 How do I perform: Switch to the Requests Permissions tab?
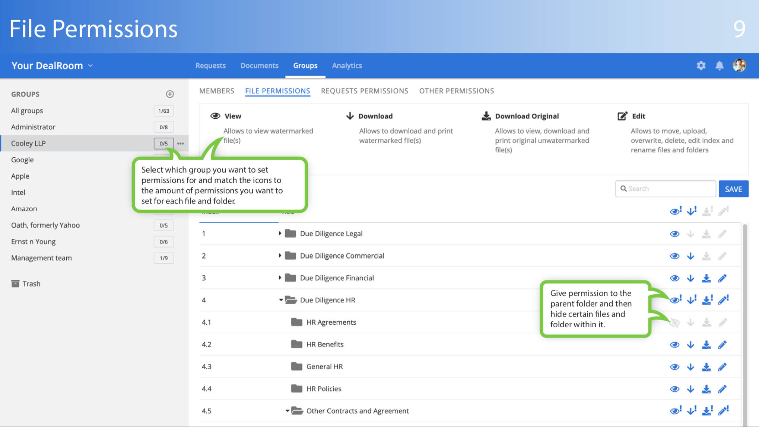pyautogui.click(x=364, y=91)
